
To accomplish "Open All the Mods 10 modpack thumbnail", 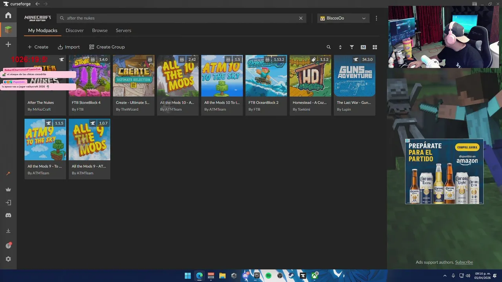I will pos(178,76).
